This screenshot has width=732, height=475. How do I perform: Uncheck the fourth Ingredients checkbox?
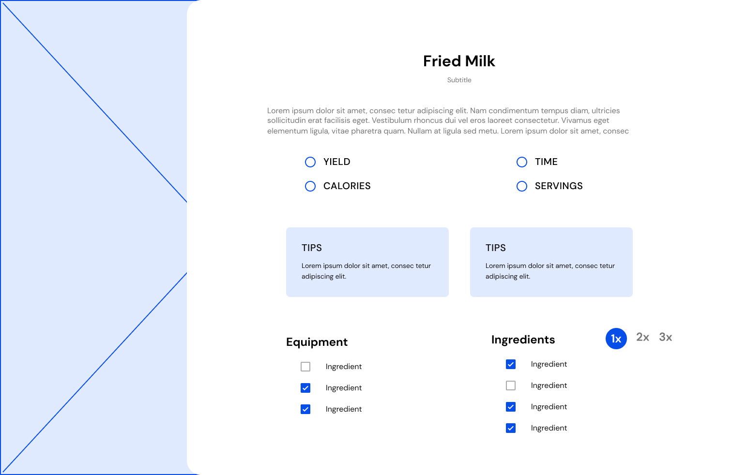coord(511,428)
